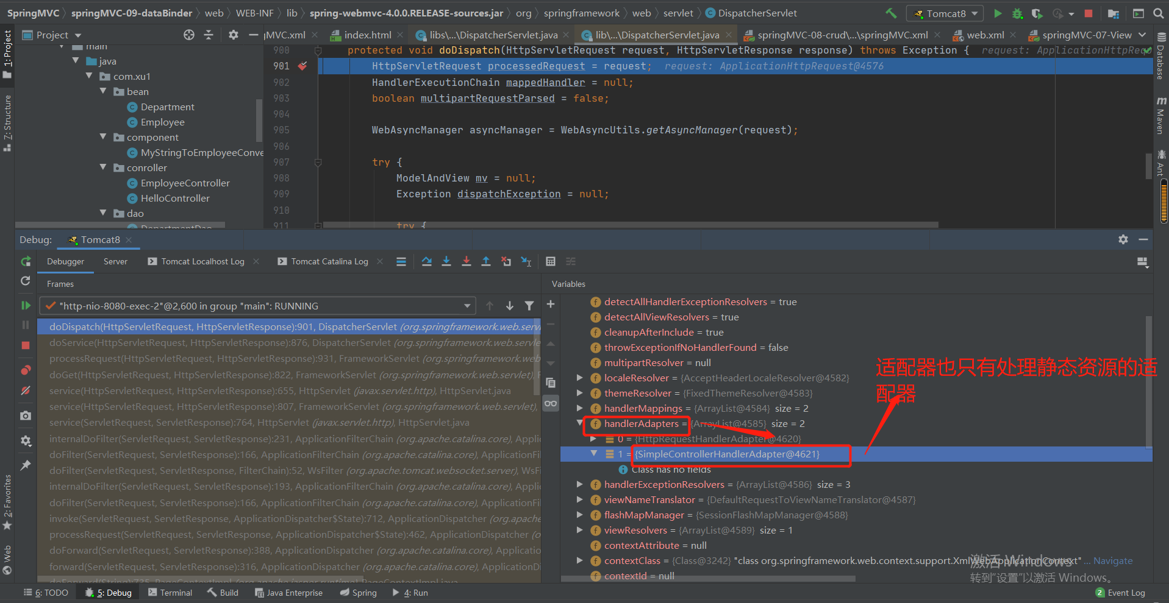1169x603 pixels.
Task: Open the Server debug tab
Action: (115, 261)
